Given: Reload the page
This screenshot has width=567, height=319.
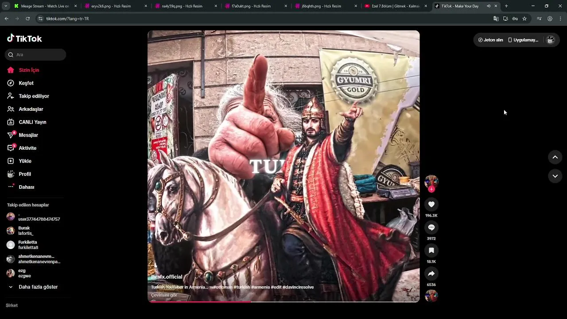Looking at the screenshot, I should pos(27,19).
